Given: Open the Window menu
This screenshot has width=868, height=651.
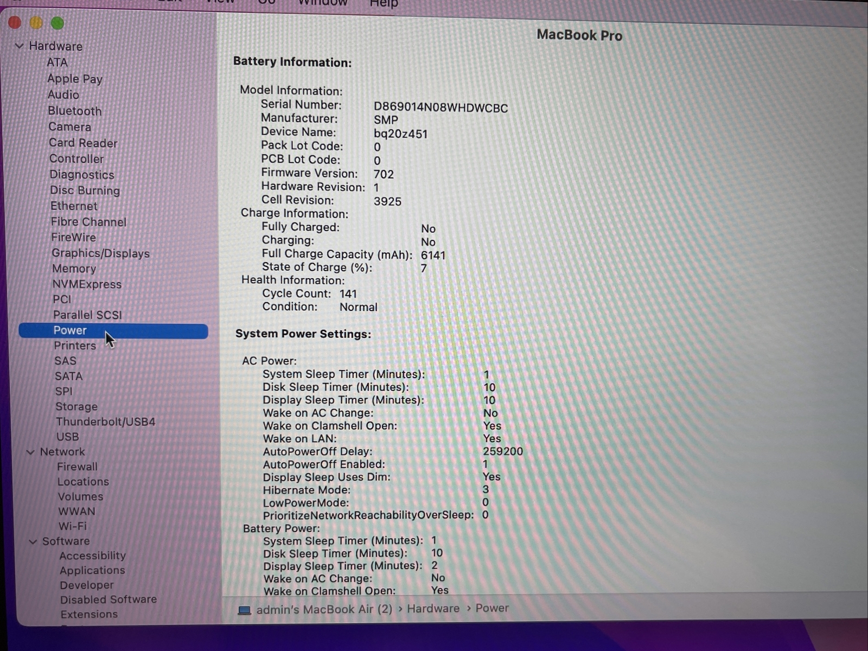Looking at the screenshot, I should coord(323,3).
